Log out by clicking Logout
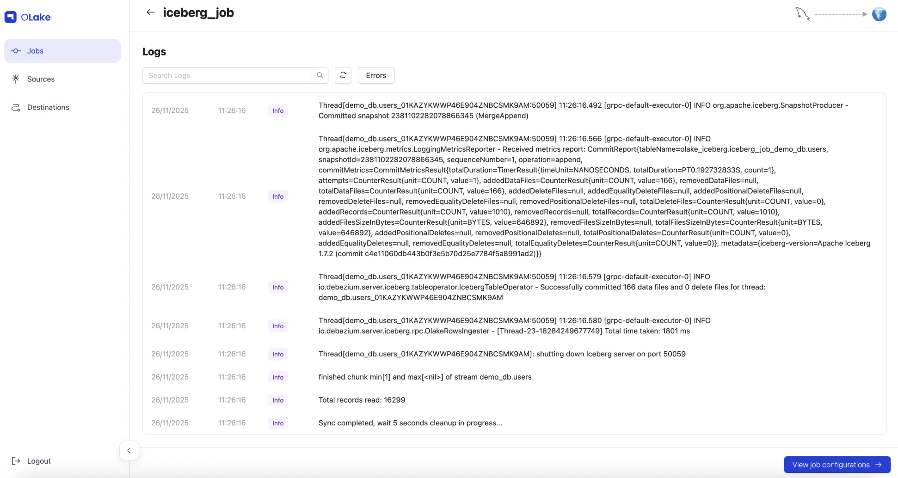The height and width of the screenshot is (478, 898). pyautogui.click(x=39, y=461)
